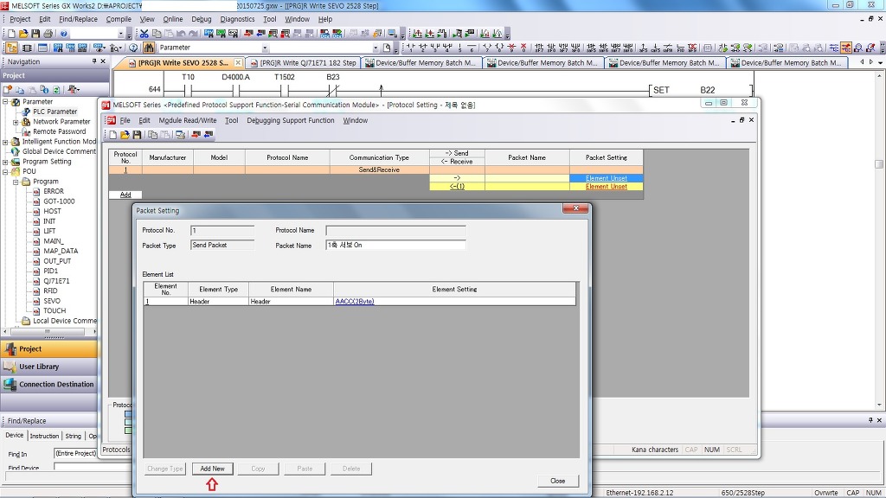Click New file icon in protocol toolbar
Image resolution: width=886 pixels, height=498 pixels.
[x=112, y=135]
